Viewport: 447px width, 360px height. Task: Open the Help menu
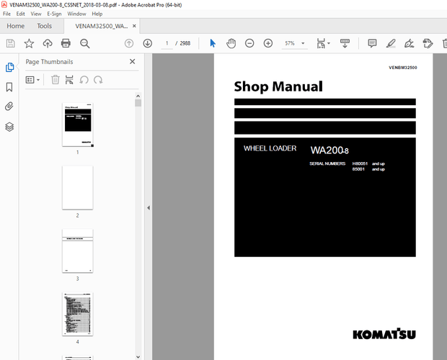point(97,14)
